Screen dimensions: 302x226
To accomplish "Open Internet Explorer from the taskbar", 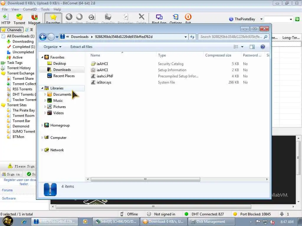I will pyautogui.click(x=24, y=221).
